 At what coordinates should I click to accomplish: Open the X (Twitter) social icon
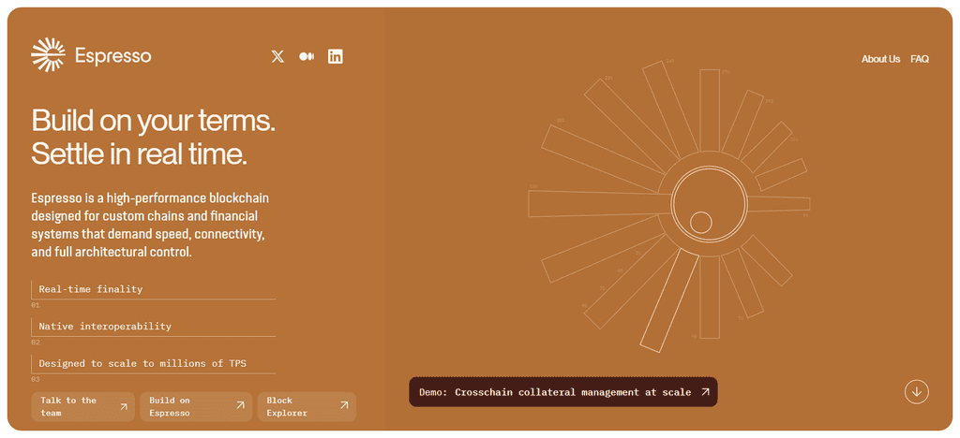pyautogui.click(x=277, y=57)
